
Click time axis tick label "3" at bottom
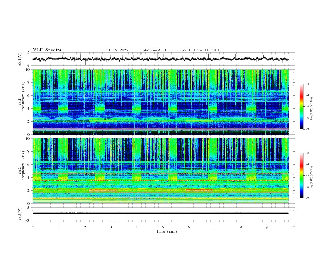click(111, 227)
